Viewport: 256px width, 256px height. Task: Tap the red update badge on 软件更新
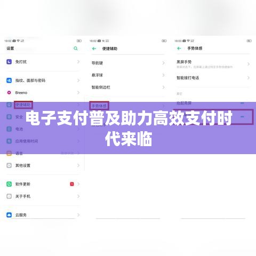click(72, 184)
